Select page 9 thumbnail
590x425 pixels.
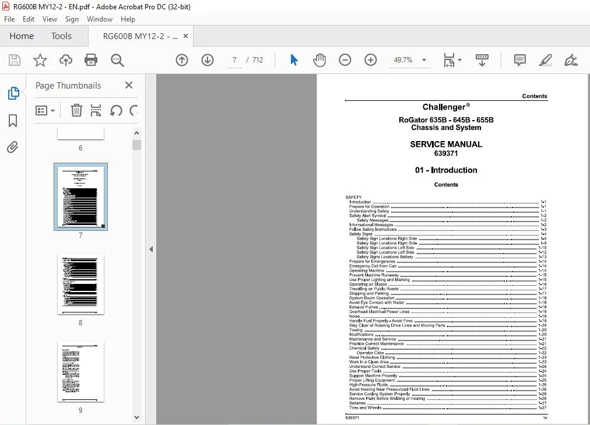coord(80,371)
